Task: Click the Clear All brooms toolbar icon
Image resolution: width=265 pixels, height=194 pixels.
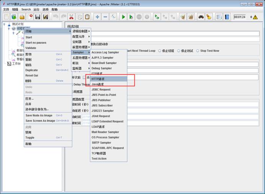Action: coord(191,17)
